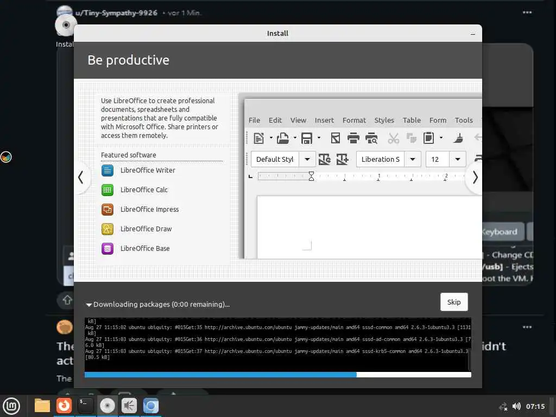This screenshot has height=417, width=556.
Task: Minimize the Install window
Action: (473, 34)
